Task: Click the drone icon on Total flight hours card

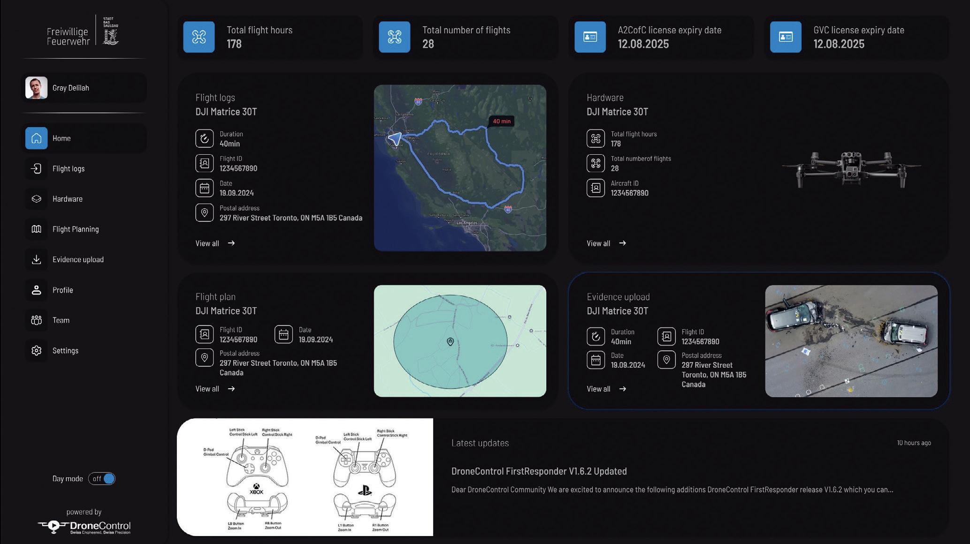Action: (x=199, y=37)
